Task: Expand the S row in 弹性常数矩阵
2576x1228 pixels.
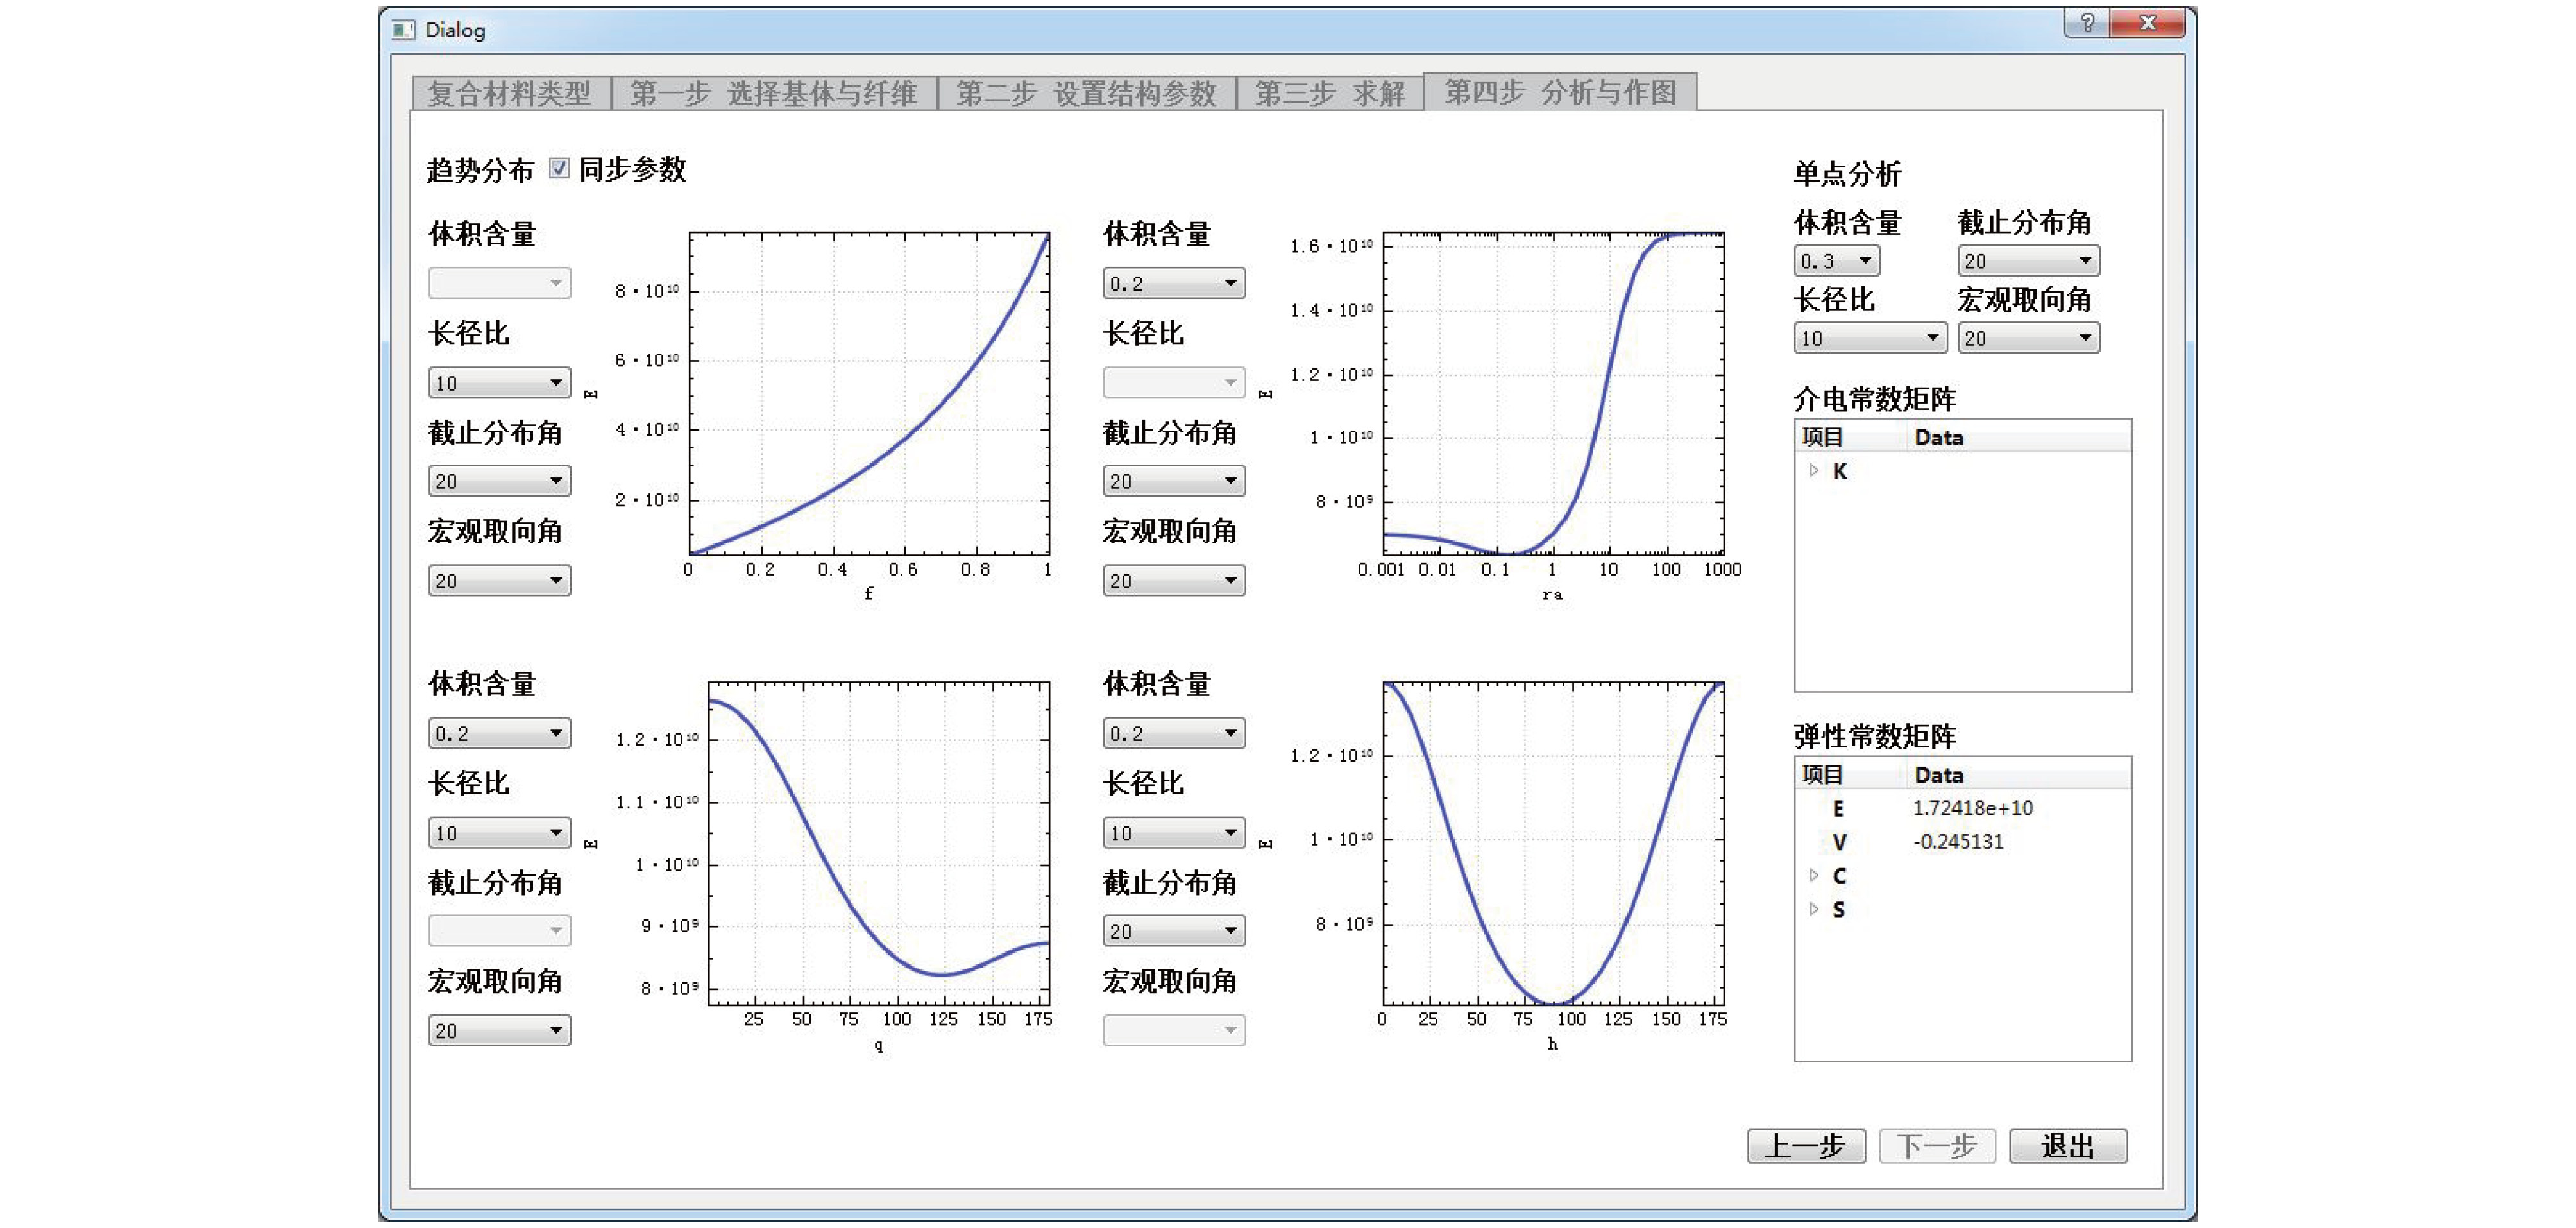Action: (x=1814, y=909)
